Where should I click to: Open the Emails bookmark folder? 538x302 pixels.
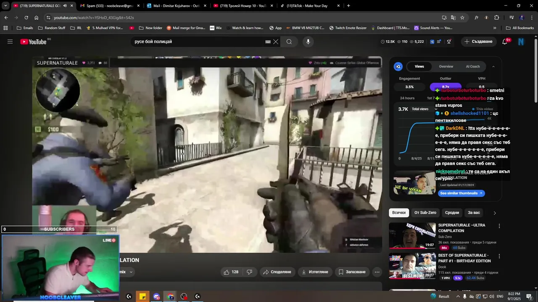[x=25, y=28]
